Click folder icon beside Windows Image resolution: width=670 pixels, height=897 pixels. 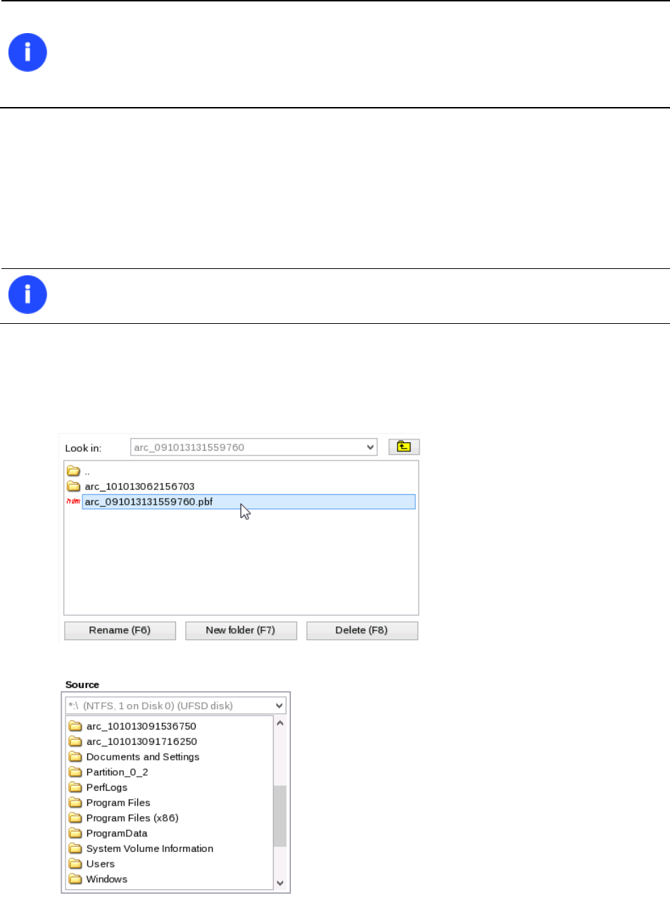click(x=75, y=879)
